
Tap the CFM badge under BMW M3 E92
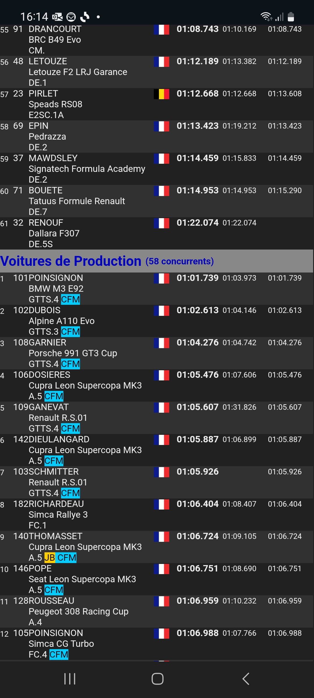(70, 299)
